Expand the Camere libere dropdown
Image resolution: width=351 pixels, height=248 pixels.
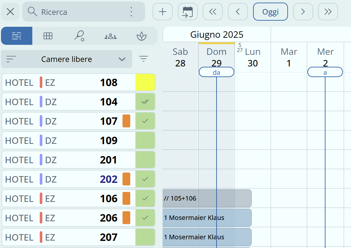pyautogui.click(x=122, y=59)
